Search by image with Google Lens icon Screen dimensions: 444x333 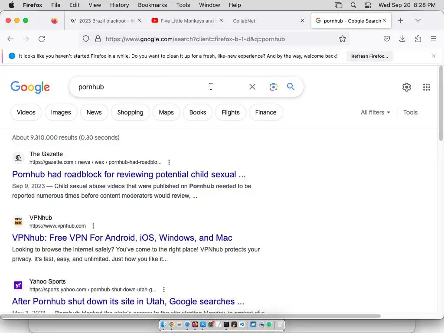click(273, 87)
